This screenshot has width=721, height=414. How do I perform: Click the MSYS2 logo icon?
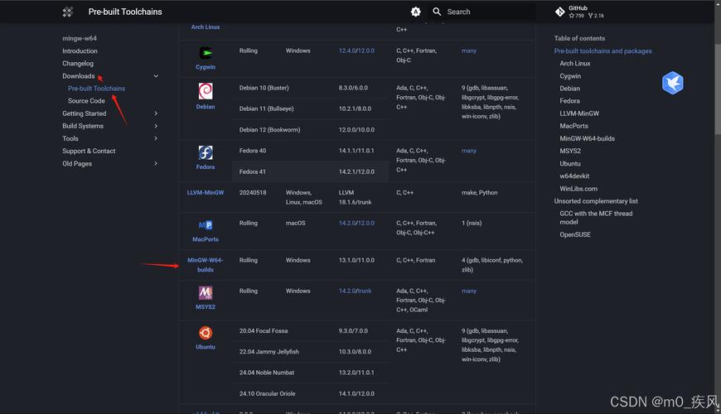click(x=206, y=292)
